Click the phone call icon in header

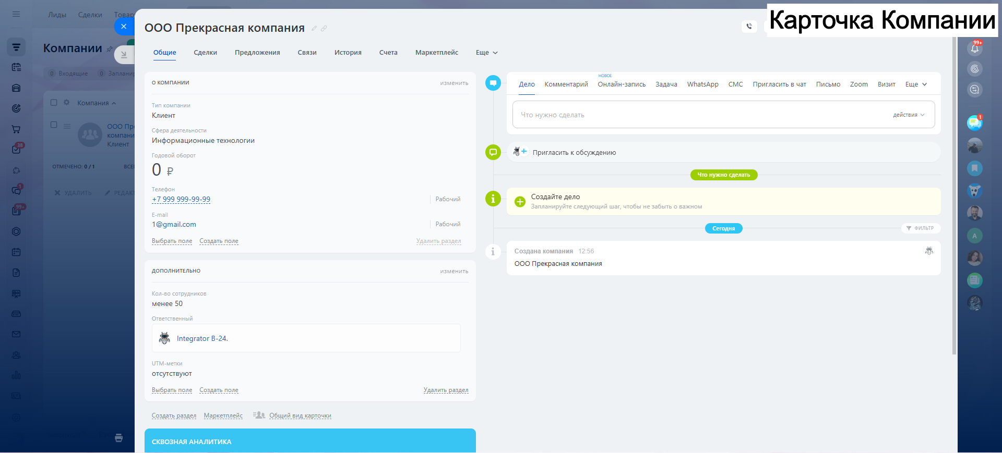point(749,26)
